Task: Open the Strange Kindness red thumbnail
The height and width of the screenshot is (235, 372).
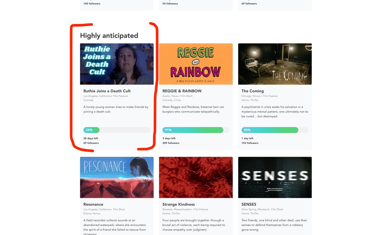Action: point(196,177)
